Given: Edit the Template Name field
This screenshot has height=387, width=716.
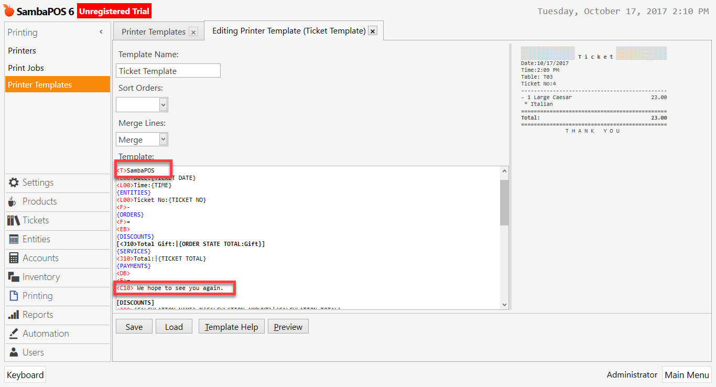Looking at the screenshot, I should click(168, 70).
